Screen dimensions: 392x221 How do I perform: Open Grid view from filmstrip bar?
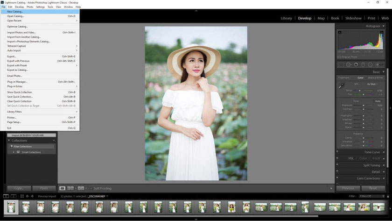pyautogui.click(x=22, y=196)
